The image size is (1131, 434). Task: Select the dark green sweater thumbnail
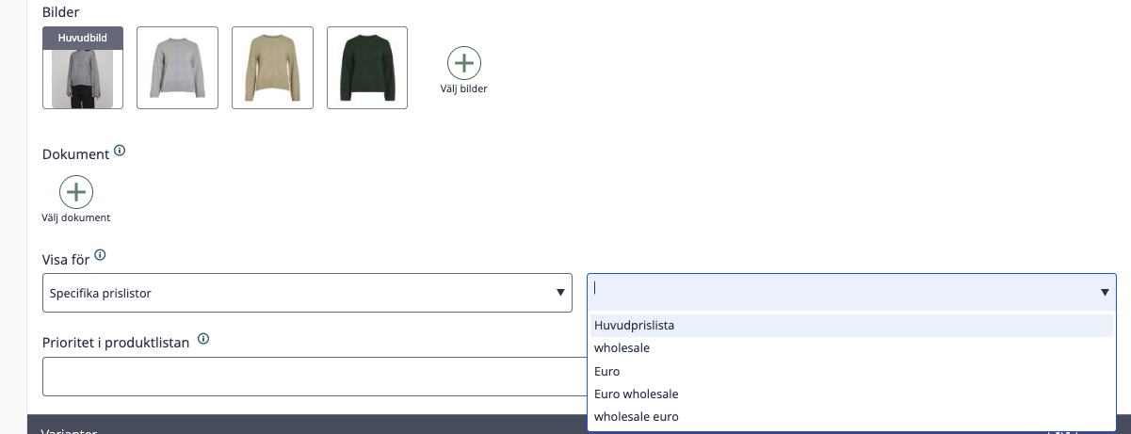[367, 68]
